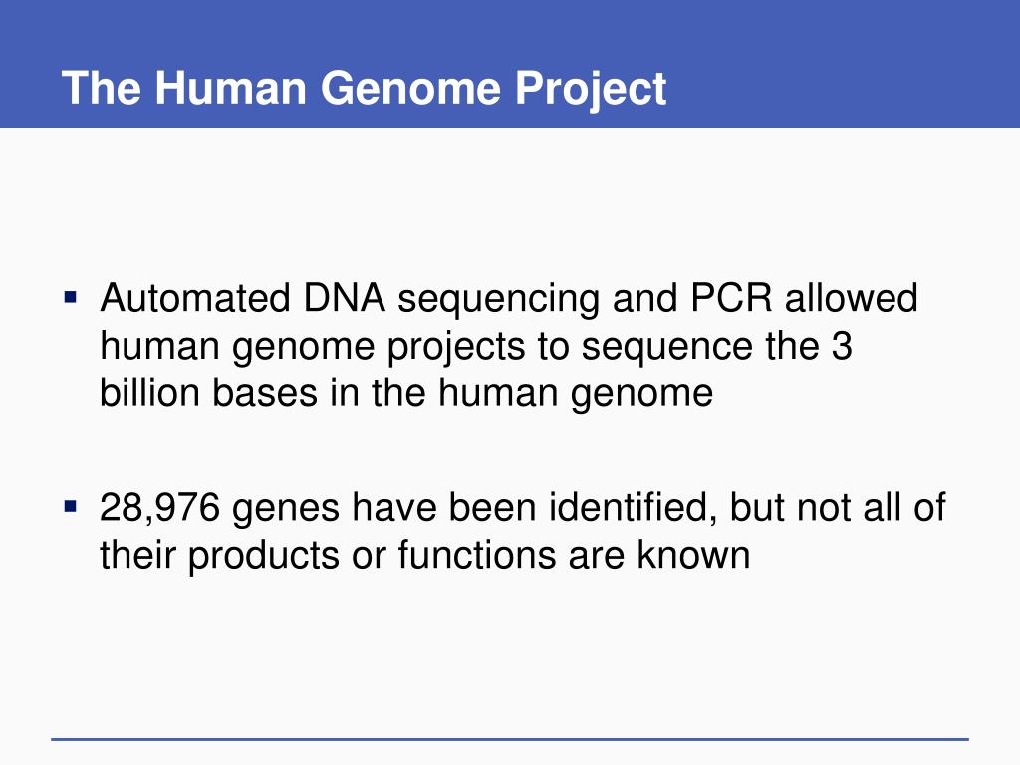Click the word 'known' ending the slide text
This screenshot has height=765, width=1020.
click(x=693, y=555)
